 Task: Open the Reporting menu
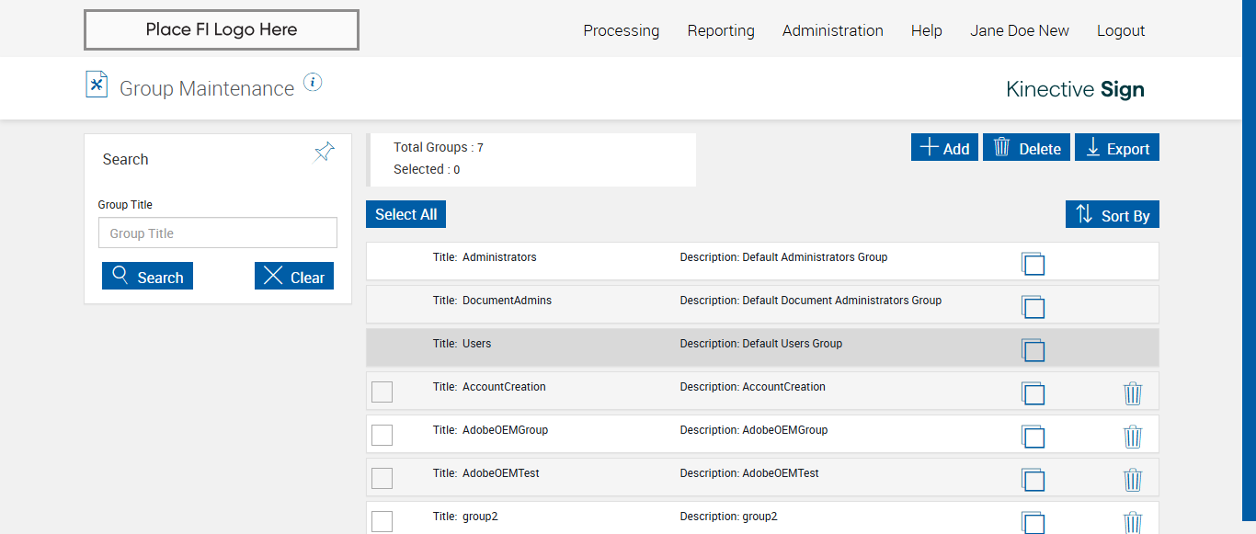(x=721, y=30)
